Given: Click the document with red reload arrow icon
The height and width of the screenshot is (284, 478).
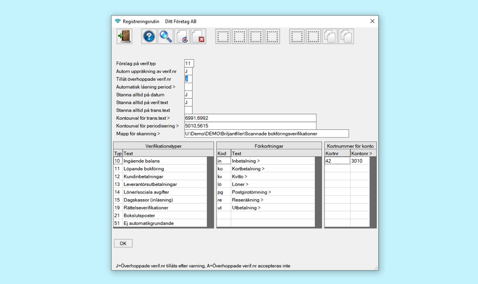Looking at the screenshot, I should 182,36.
